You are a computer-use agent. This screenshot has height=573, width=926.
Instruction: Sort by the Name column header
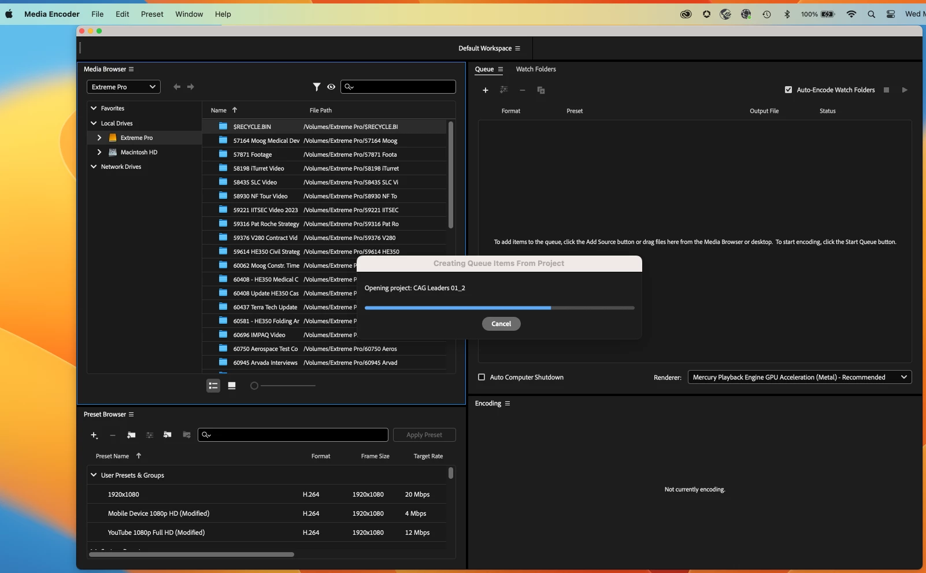pyautogui.click(x=218, y=110)
